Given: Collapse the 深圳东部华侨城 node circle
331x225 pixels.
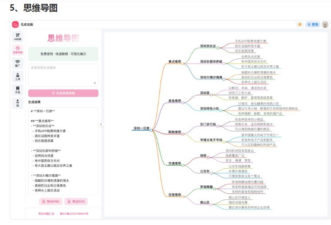Looking at the screenshot, I should (224, 63).
